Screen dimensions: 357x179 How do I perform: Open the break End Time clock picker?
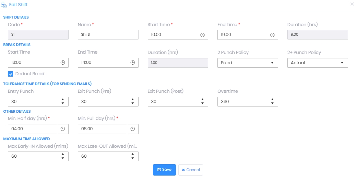pos(132,63)
